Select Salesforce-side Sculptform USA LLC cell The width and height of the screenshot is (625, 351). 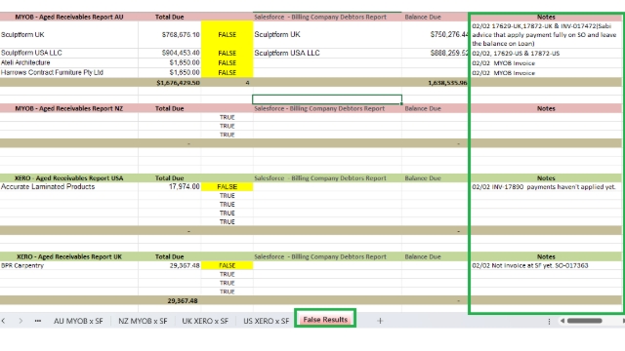point(327,53)
